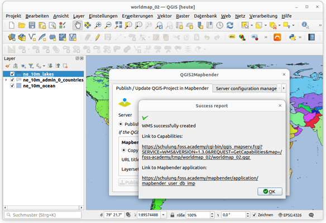The image size is (326, 223).
Task: Open a project using the folder icon
Action: click(22, 25)
